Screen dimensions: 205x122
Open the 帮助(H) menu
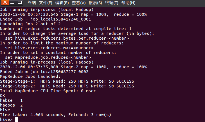tap(128, 3)
